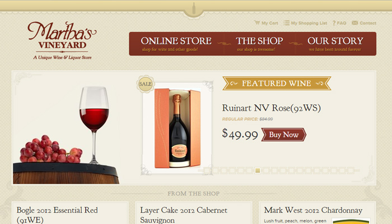Click the Contact envelope icon

pyautogui.click(x=354, y=23)
